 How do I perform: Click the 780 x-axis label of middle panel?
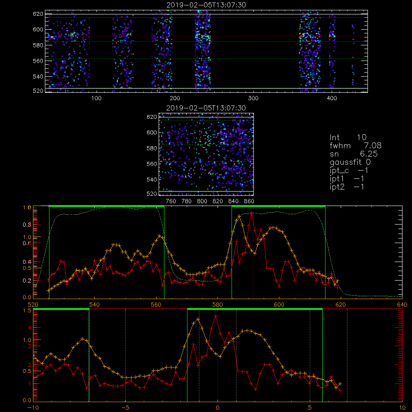click(x=187, y=201)
